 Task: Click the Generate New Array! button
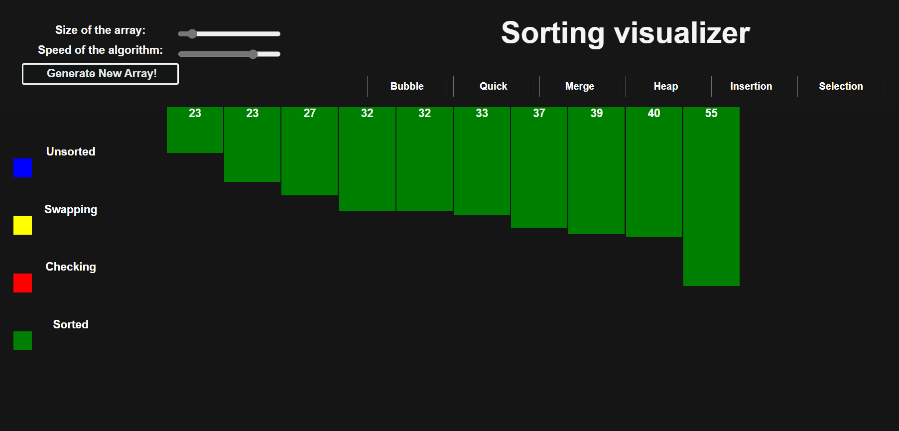(100, 74)
